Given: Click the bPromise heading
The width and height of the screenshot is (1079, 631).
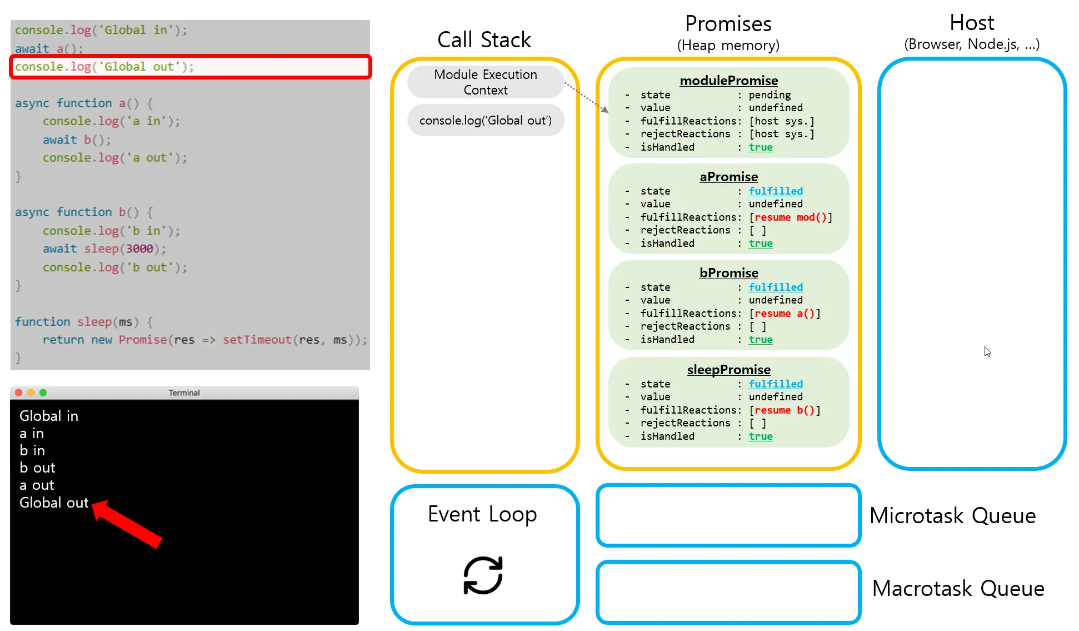Looking at the screenshot, I should click(x=728, y=273).
